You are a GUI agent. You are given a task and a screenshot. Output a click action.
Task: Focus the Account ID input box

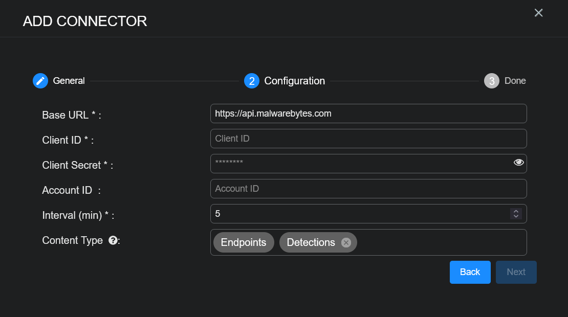pos(368,189)
